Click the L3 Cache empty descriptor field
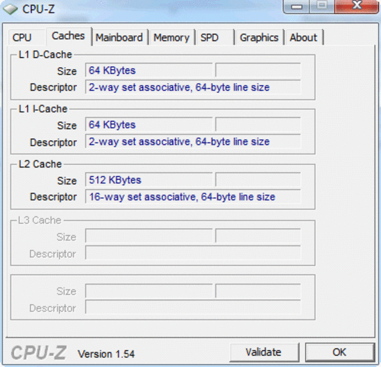The height and width of the screenshot is (367, 381). coord(193,253)
